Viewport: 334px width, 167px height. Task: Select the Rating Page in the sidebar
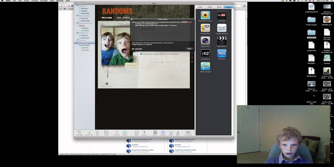[86, 21]
